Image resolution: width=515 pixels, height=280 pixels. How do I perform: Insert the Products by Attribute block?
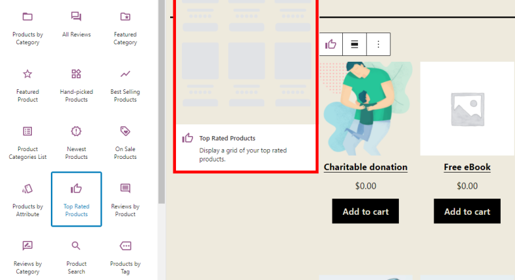(x=27, y=199)
